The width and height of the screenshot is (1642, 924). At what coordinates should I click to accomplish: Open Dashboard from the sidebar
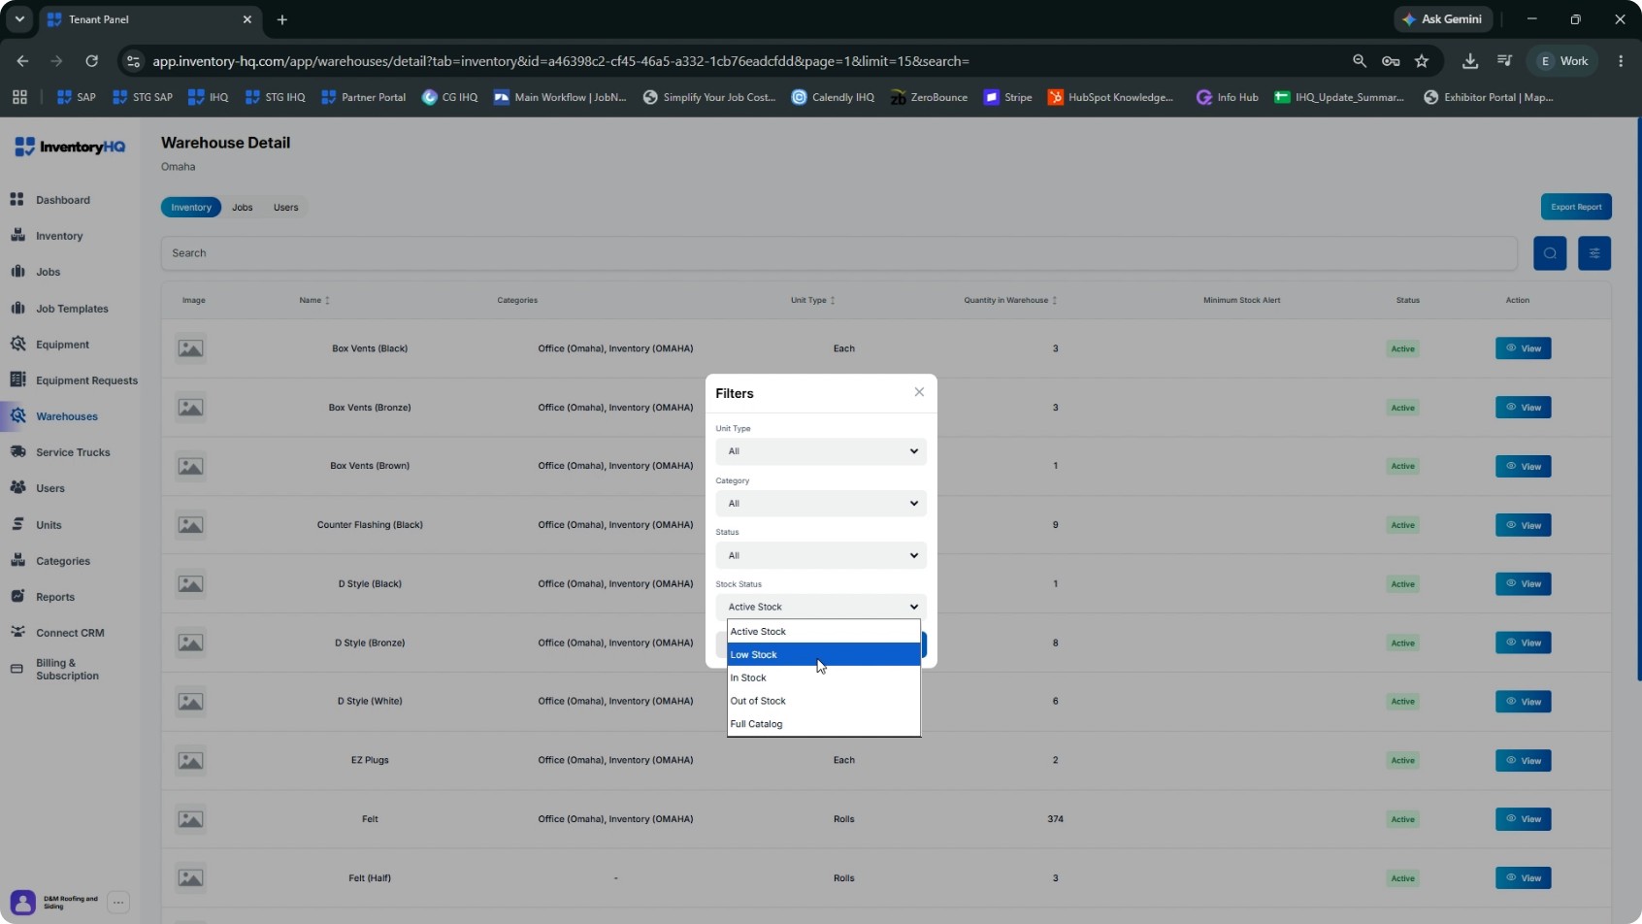pos(62,200)
